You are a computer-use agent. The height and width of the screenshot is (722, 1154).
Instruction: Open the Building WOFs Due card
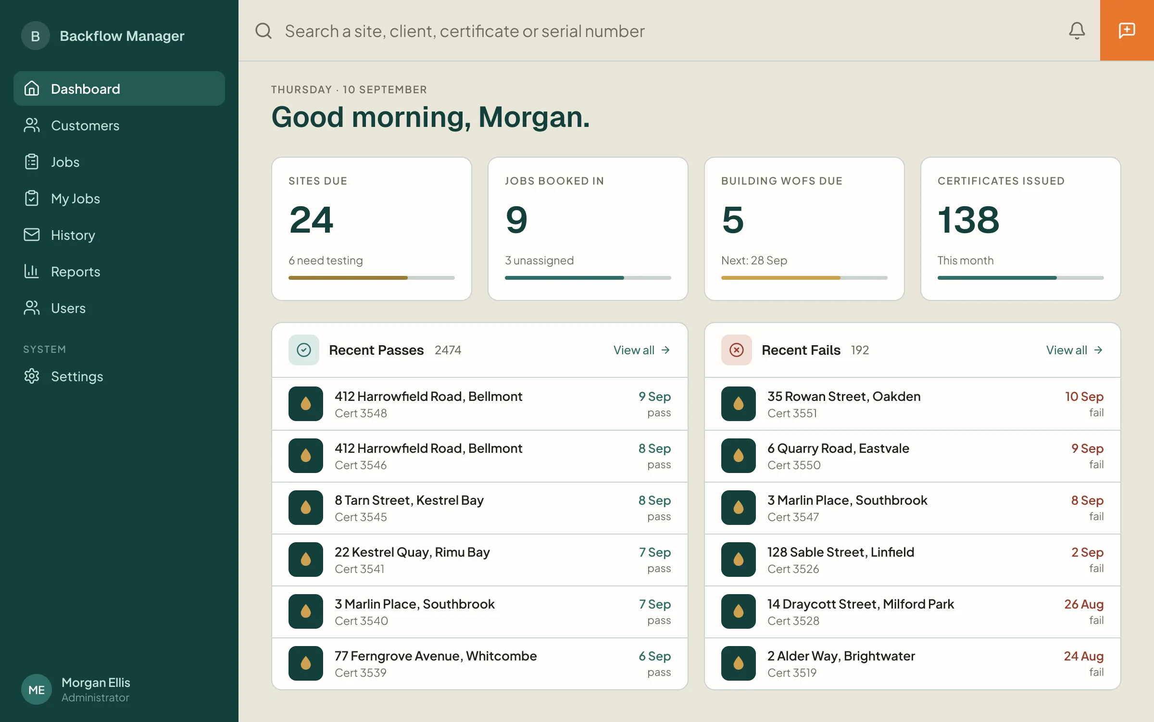click(x=804, y=229)
